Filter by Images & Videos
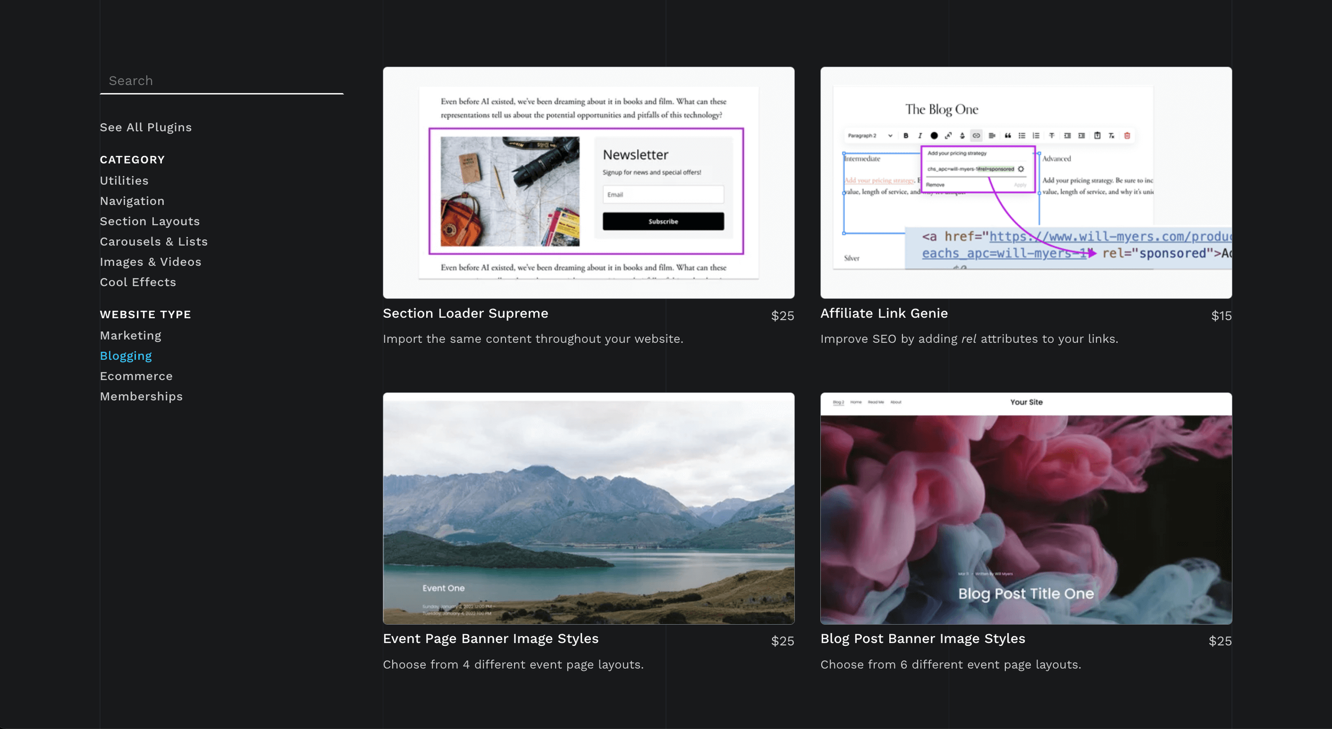Image resolution: width=1332 pixels, height=729 pixels. pos(150,262)
